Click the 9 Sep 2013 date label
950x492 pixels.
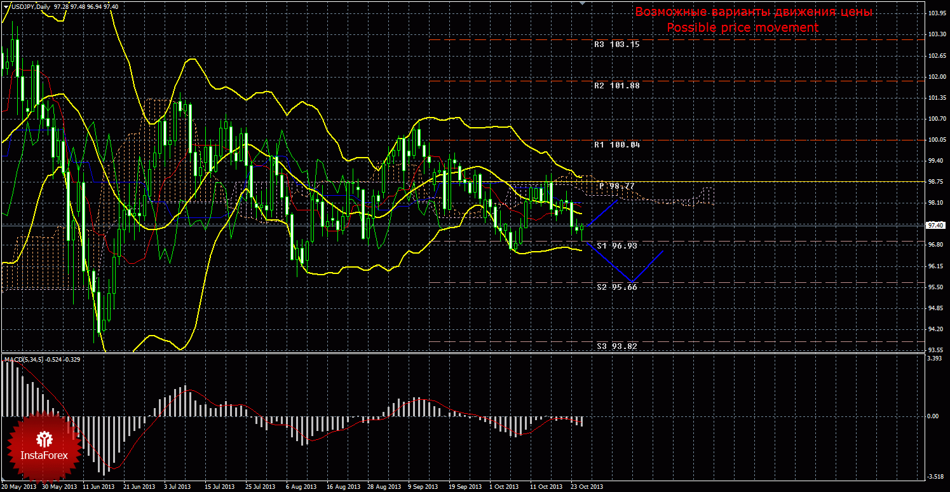click(x=423, y=487)
